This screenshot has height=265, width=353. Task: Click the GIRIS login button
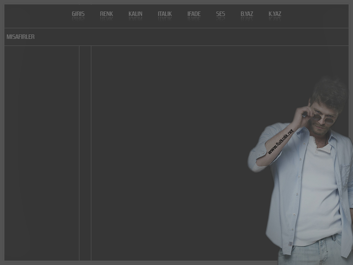point(78,14)
